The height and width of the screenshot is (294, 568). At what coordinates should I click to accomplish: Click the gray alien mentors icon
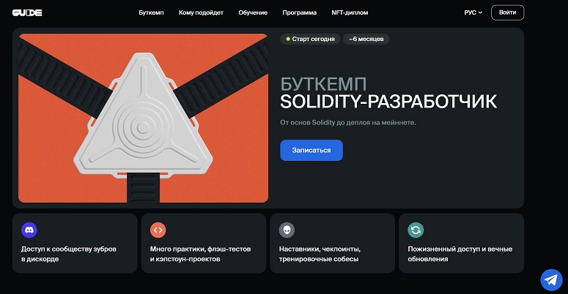click(x=287, y=230)
